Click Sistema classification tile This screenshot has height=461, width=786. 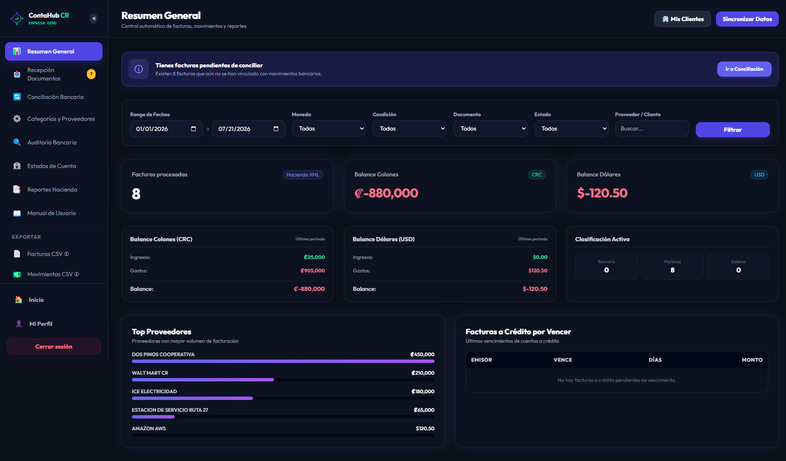tap(738, 266)
